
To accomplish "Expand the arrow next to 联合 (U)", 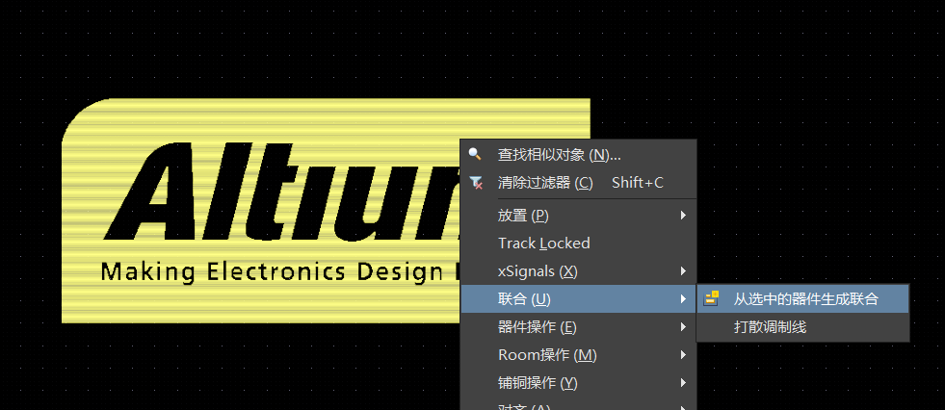I will click(683, 298).
